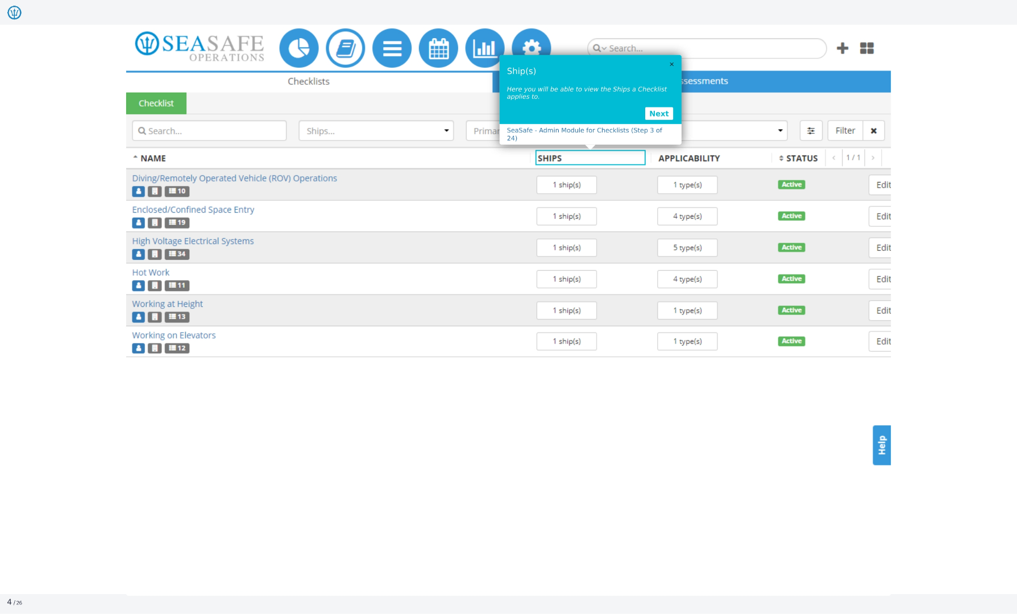Click the person badge under High Voltage Electrical Systems
1017x614 pixels.
(x=139, y=254)
